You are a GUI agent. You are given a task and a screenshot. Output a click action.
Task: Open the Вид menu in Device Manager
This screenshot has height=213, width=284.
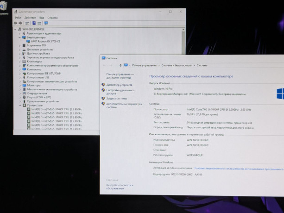pos(42,18)
